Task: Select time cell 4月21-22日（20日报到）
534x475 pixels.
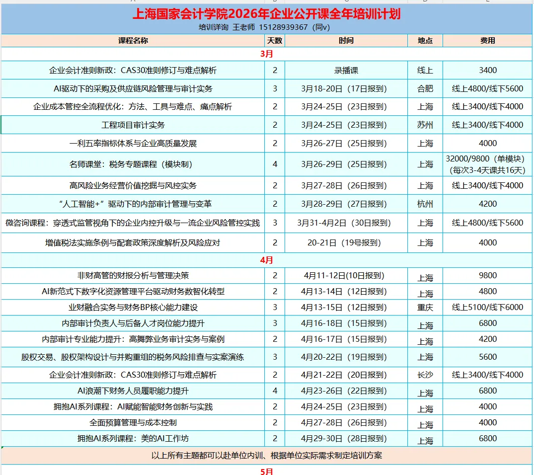Action: [x=346, y=375]
